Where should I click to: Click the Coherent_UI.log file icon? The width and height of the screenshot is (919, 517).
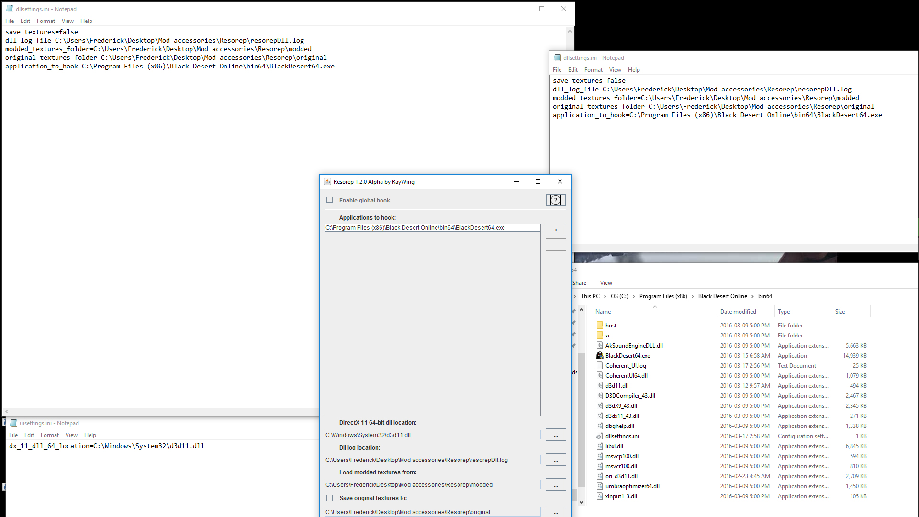[x=600, y=366]
